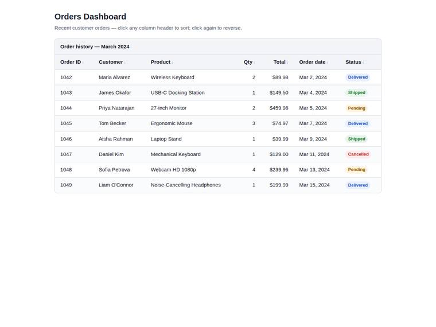Click Pending badge for Priya Natarajan

pos(356,108)
